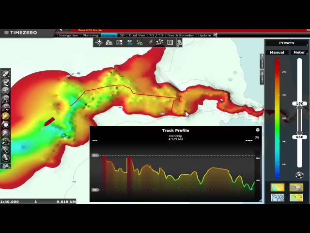Open the Meter unit dropdown
The width and height of the screenshot is (310, 233).
[x=299, y=52]
